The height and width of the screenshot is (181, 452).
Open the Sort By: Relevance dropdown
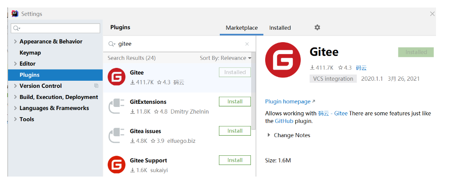coord(226,58)
